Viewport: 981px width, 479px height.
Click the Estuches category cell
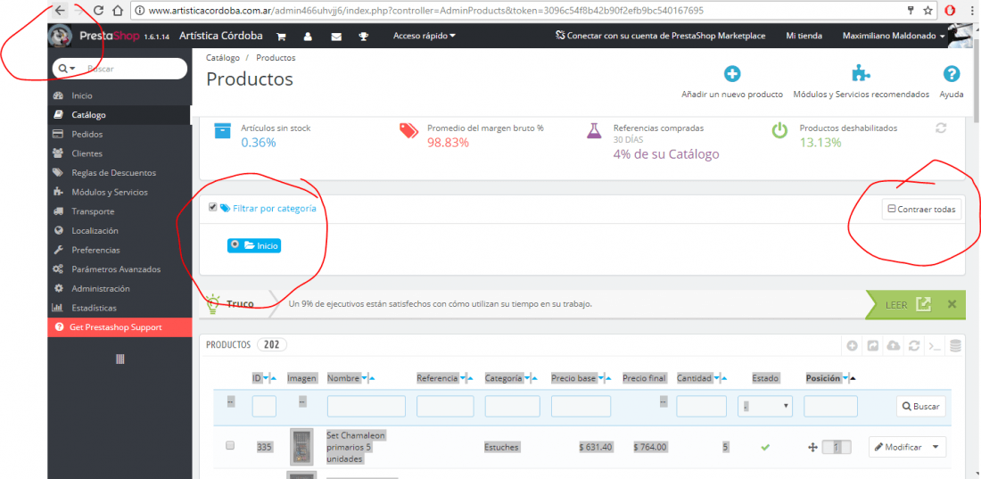pos(502,447)
